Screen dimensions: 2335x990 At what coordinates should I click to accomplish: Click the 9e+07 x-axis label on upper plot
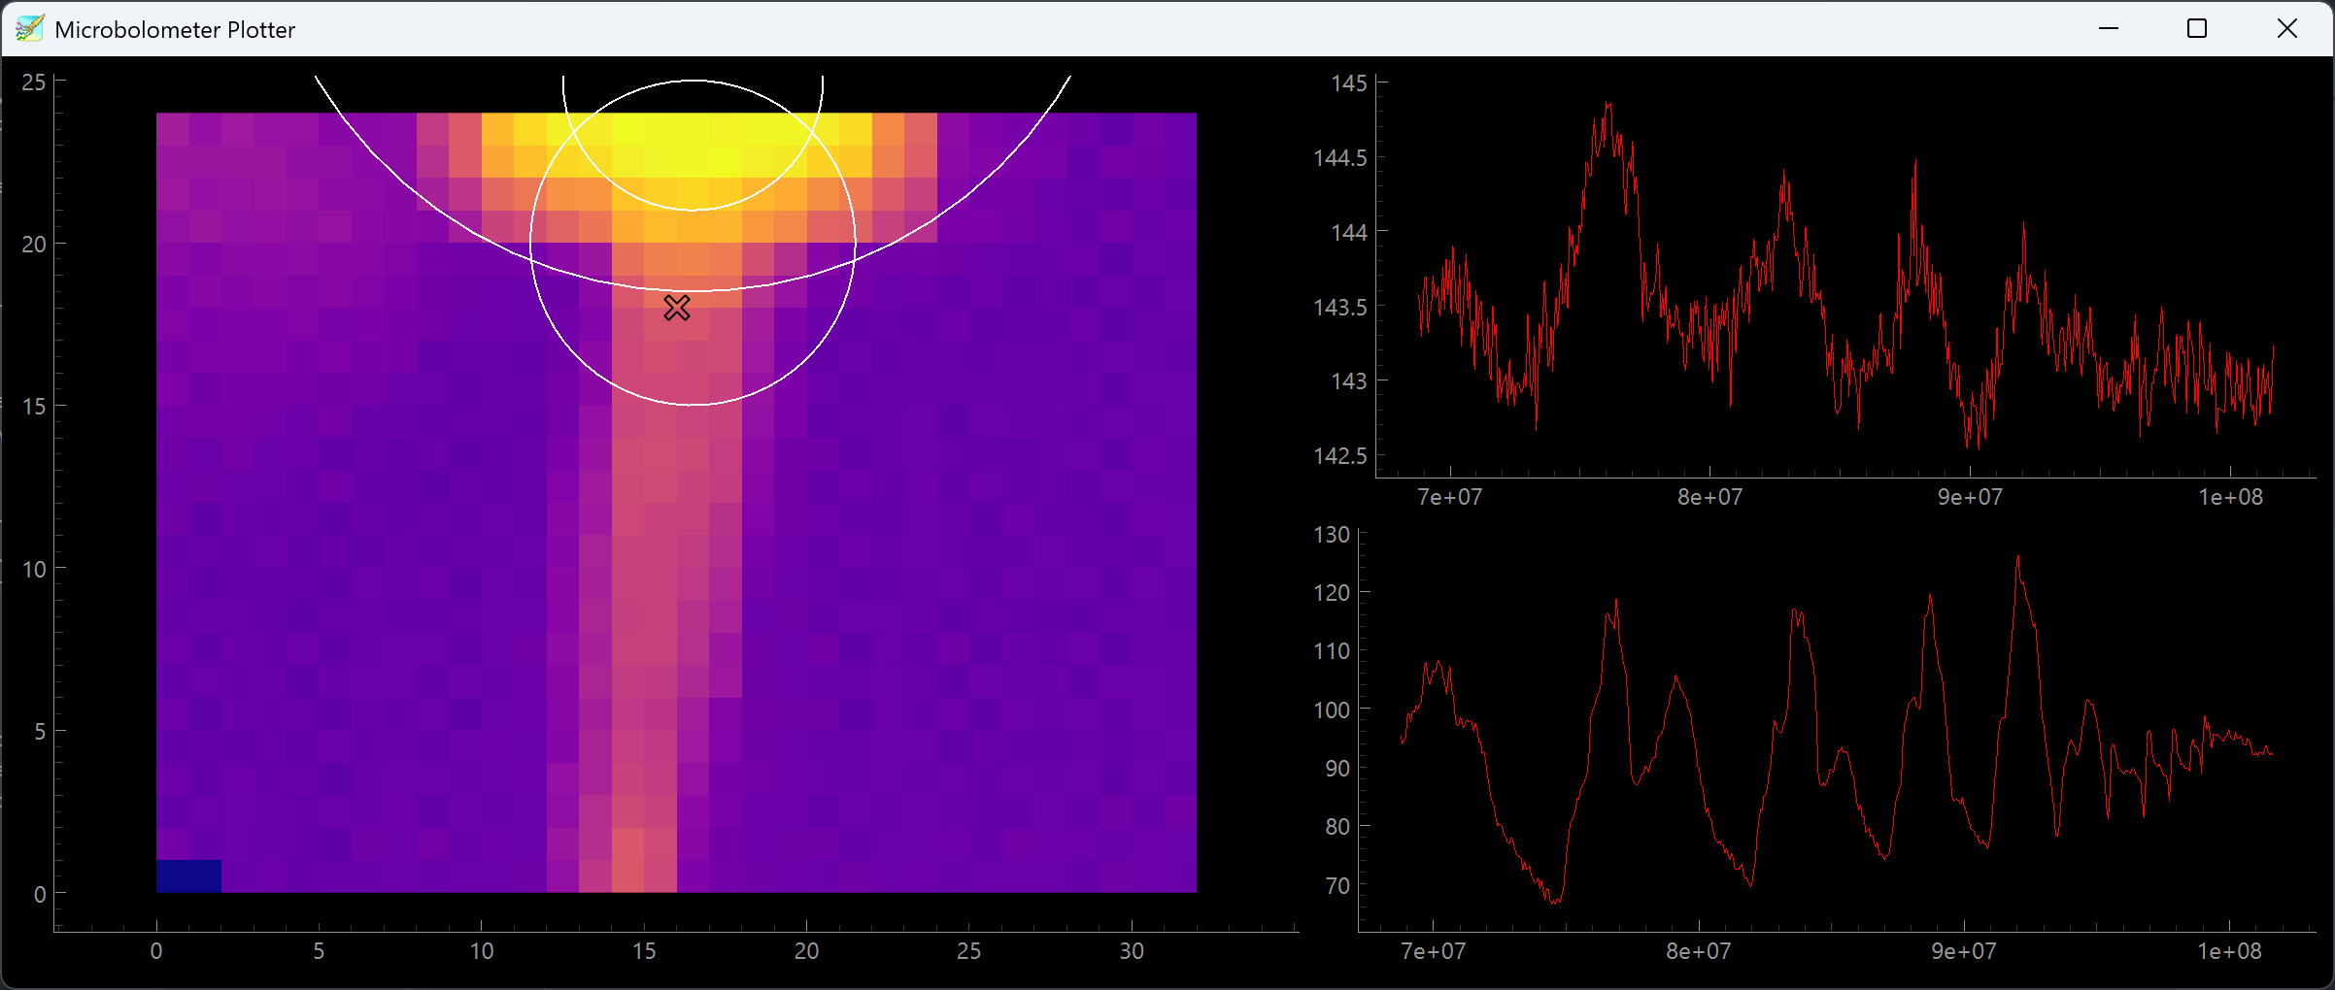coord(1970,497)
